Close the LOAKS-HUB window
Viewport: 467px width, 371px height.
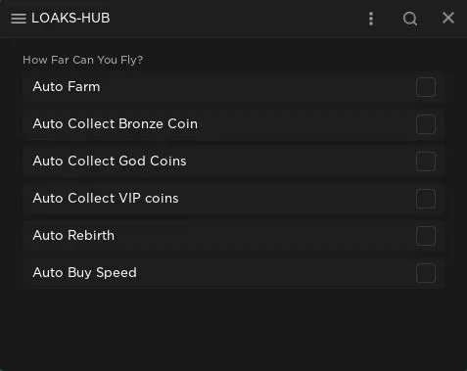(448, 18)
